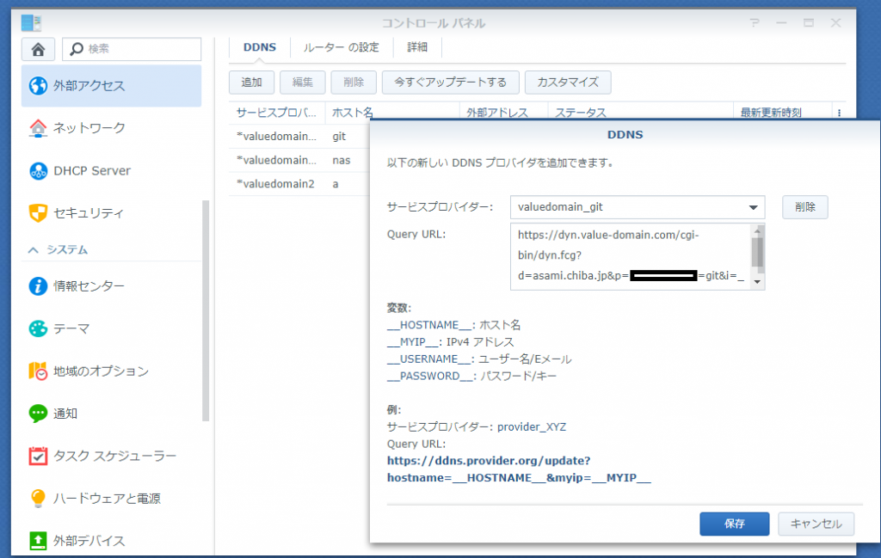Click the __MYIP__ variable description line
This screenshot has width=881, height=558.
click(450, 342)
